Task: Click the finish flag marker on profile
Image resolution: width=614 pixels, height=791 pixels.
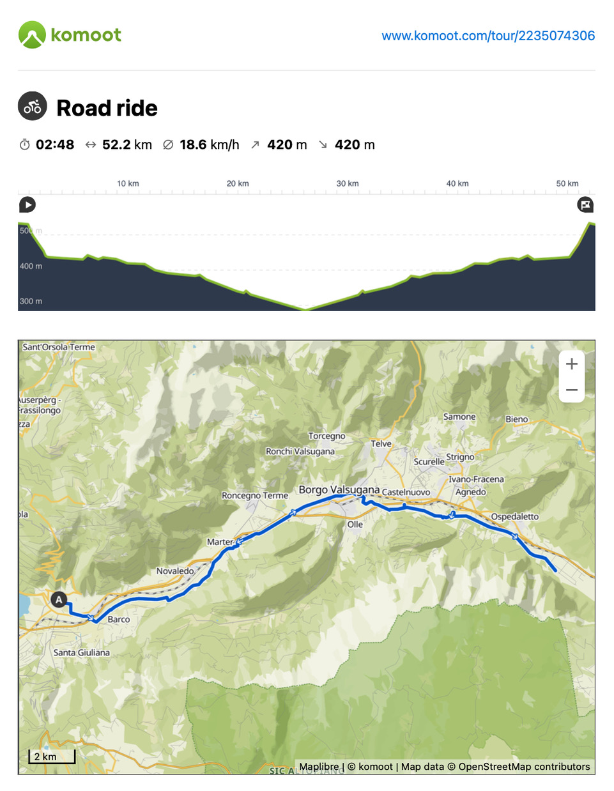Action: [x=585, y=205]
